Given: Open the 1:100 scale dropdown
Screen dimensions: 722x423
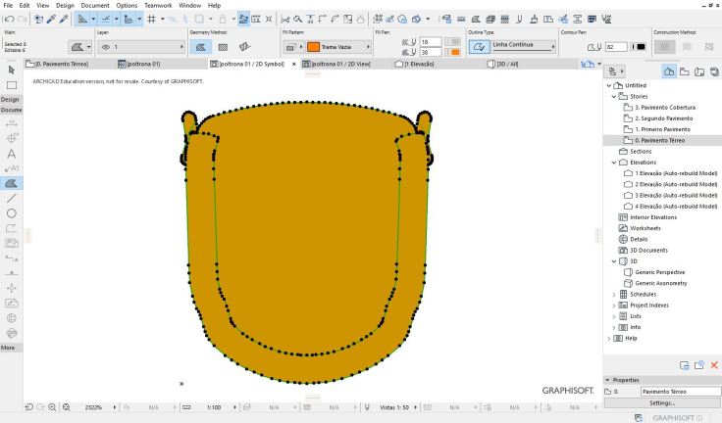Looking at the screenshot, I should (x=234, y=407).
